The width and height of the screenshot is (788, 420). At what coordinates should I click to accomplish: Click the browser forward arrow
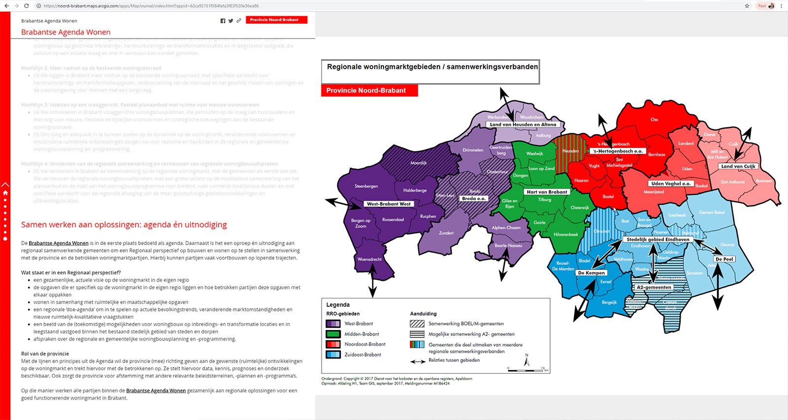(16, 6)
